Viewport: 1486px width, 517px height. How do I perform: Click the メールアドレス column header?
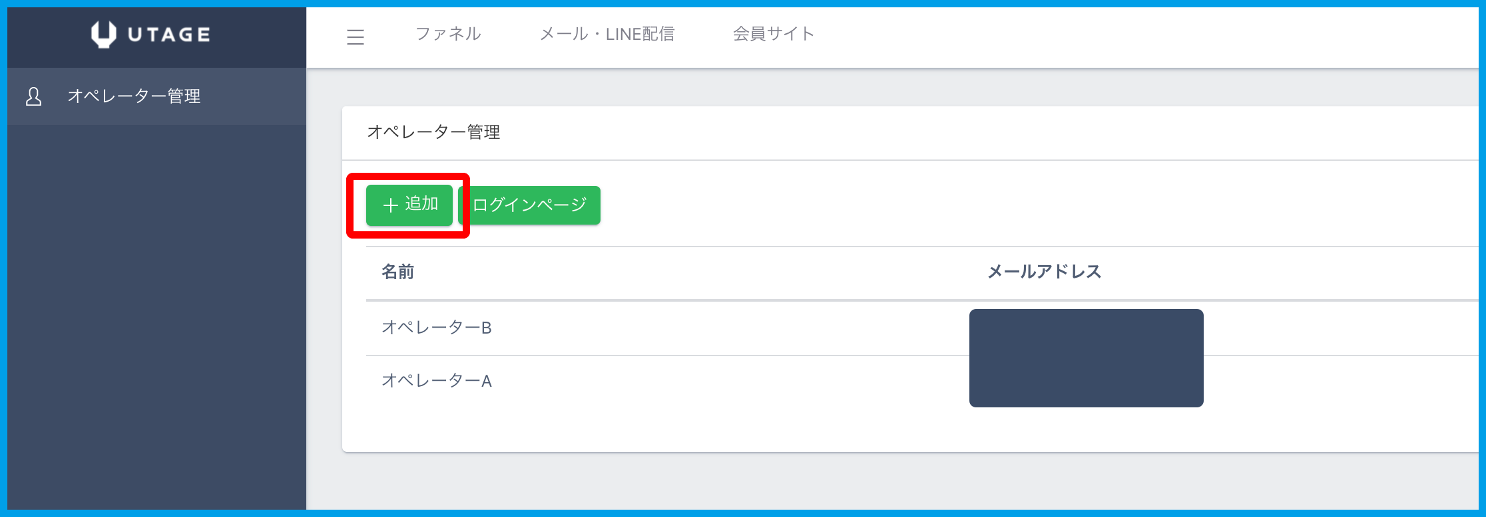1043,272
